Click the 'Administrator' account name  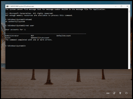coord(12,36)
